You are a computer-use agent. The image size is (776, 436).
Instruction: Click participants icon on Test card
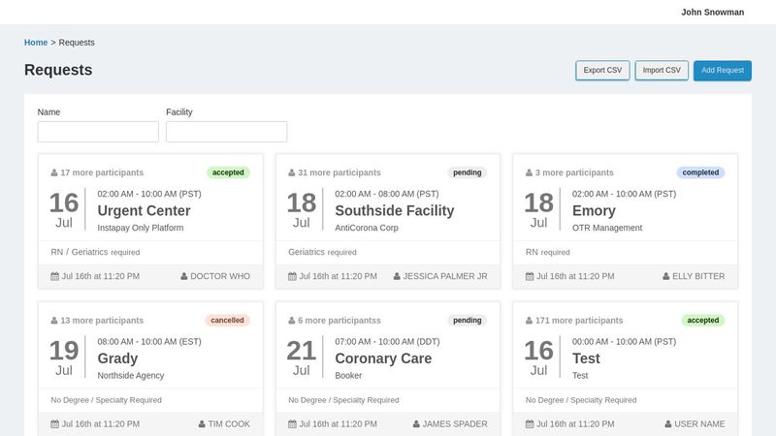tap(530, 321)
